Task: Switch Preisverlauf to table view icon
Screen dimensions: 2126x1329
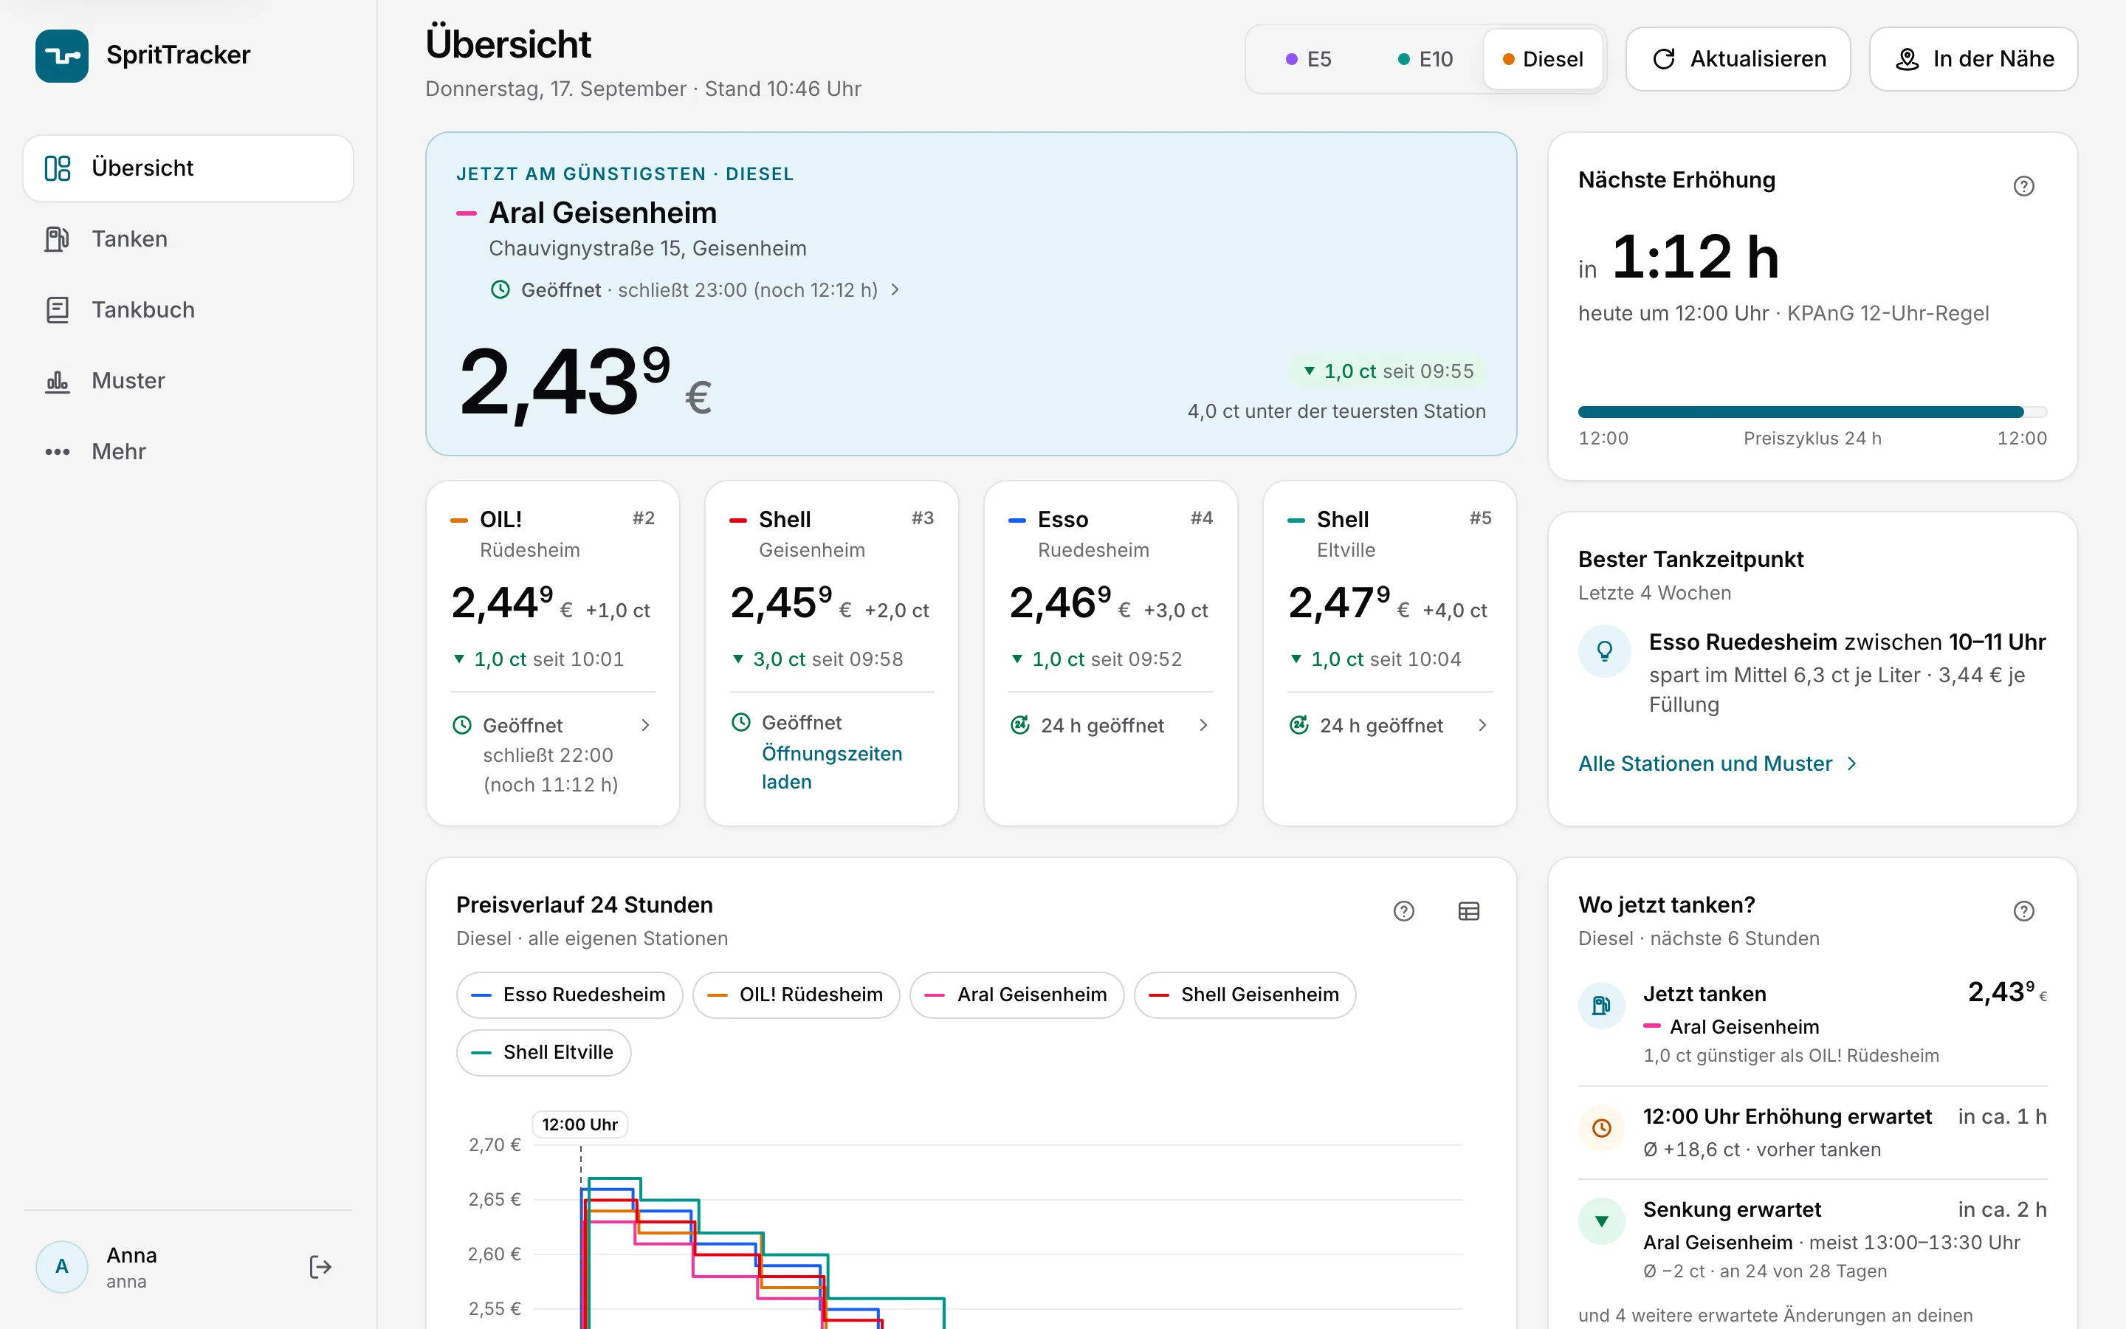Action: point(1469,912)
